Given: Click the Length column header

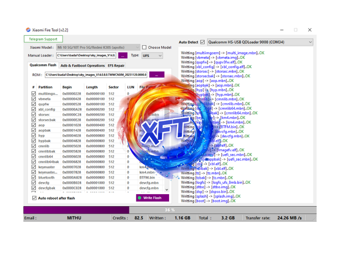Looking at the screenshot, I should coord(92,87).
